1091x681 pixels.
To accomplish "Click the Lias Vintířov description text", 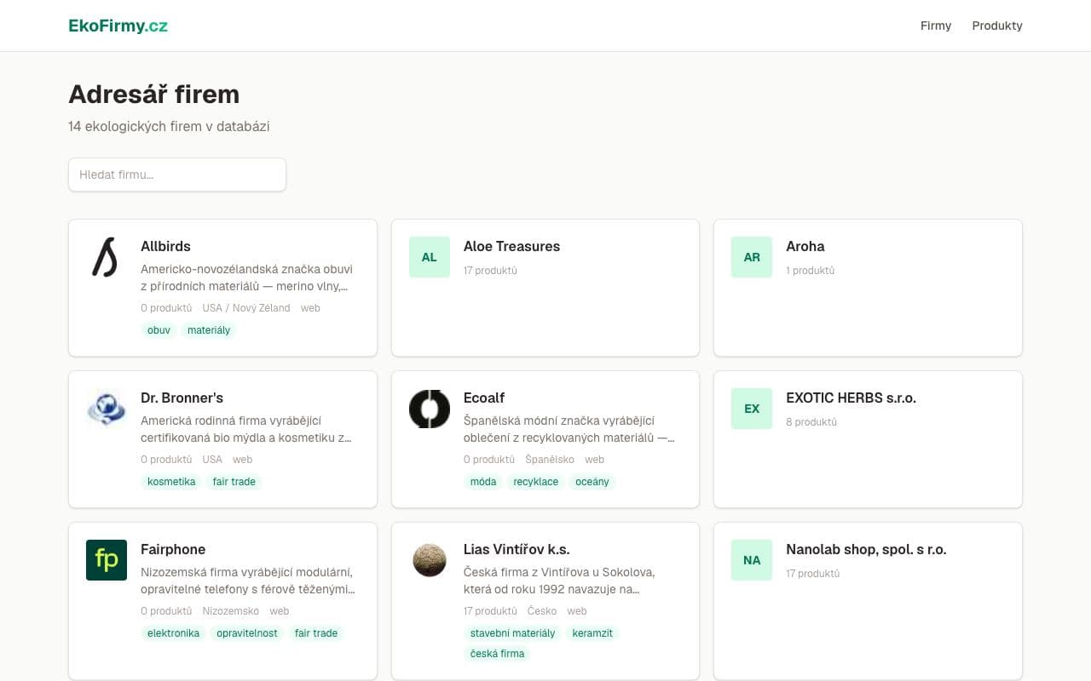I will [559, 581].
